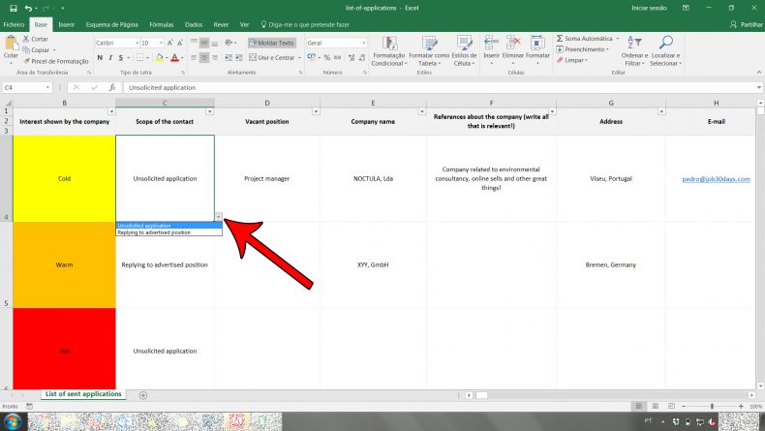
Task: Toggle italic I formatting
Action: pyautogui.click(x=110, y=57)
